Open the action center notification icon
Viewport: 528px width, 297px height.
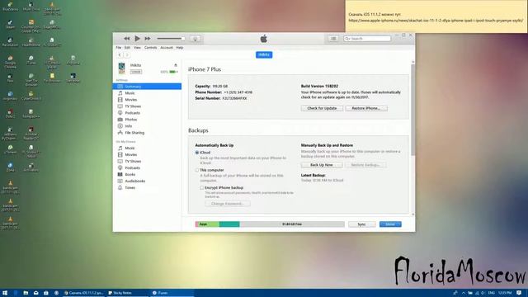(519, 293)
